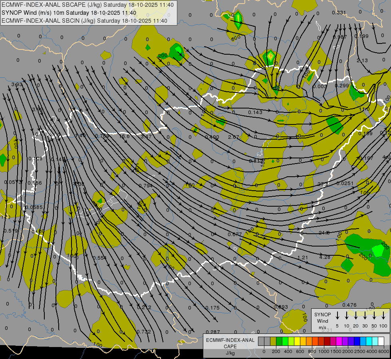Click the 2500 tick on the CAPE scale
The image size is (391, 359).
click(x=360, y=351)
